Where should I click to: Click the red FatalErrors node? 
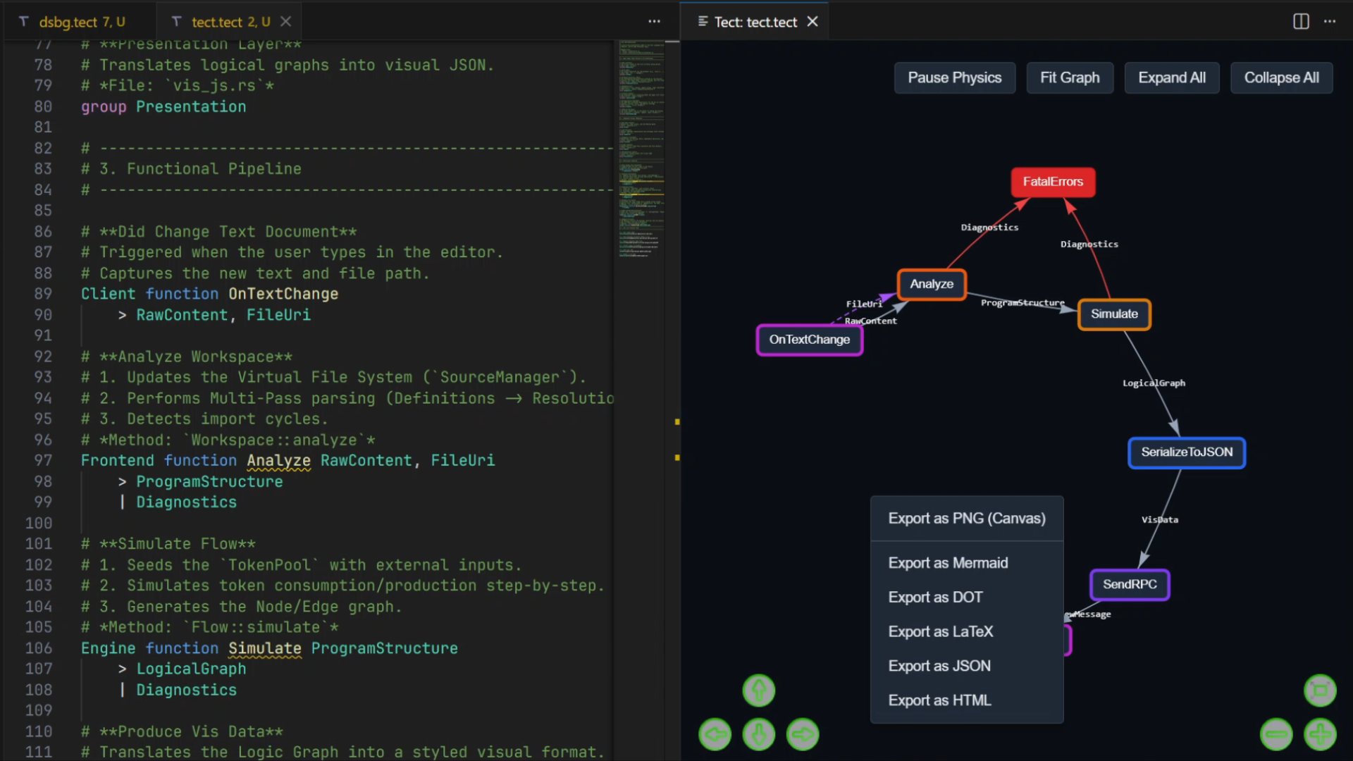coord(1052,182)
